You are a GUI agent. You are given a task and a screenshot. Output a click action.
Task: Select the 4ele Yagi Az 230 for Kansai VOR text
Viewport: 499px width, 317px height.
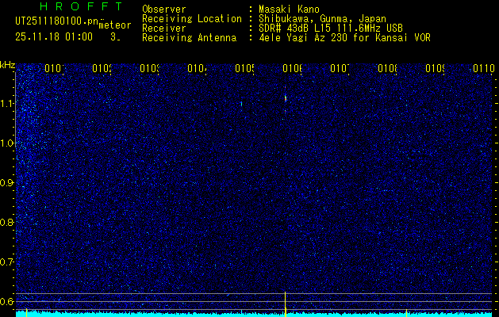tap(344, 38)
